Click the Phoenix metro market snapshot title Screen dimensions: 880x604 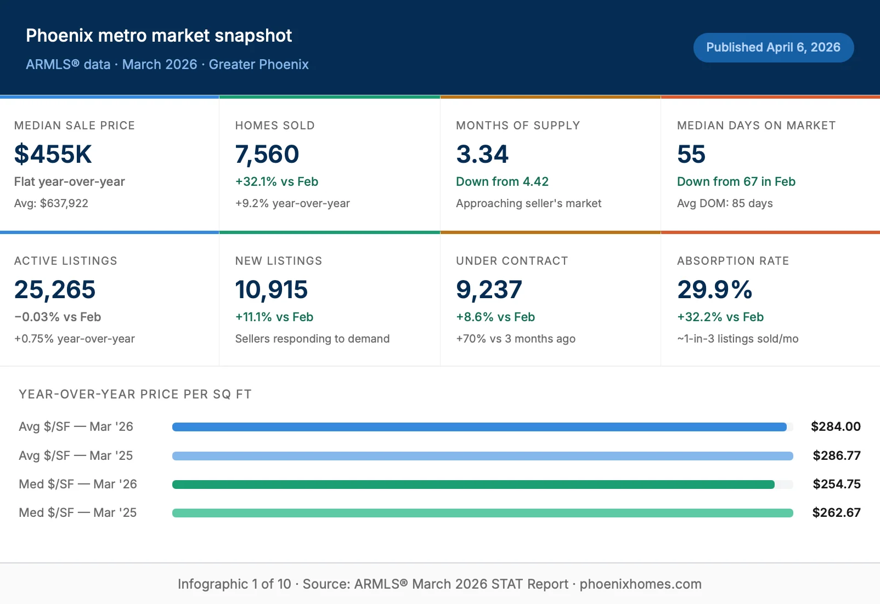(159, 36)
